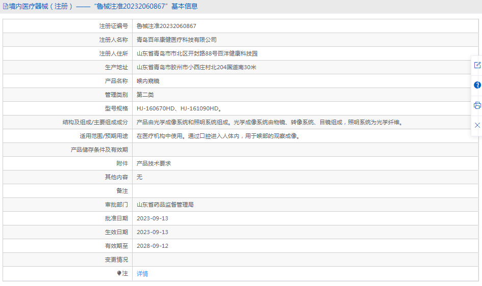Click registrant name 青岛百年康健医疗科技有限公司

coord(176,40)
